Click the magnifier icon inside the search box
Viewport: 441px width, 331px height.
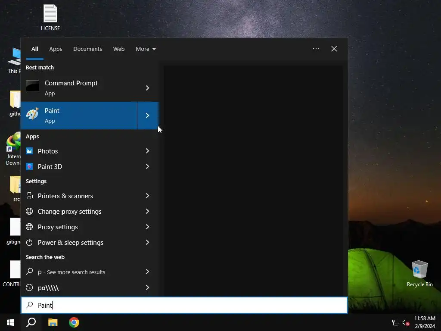click(30, 305)
